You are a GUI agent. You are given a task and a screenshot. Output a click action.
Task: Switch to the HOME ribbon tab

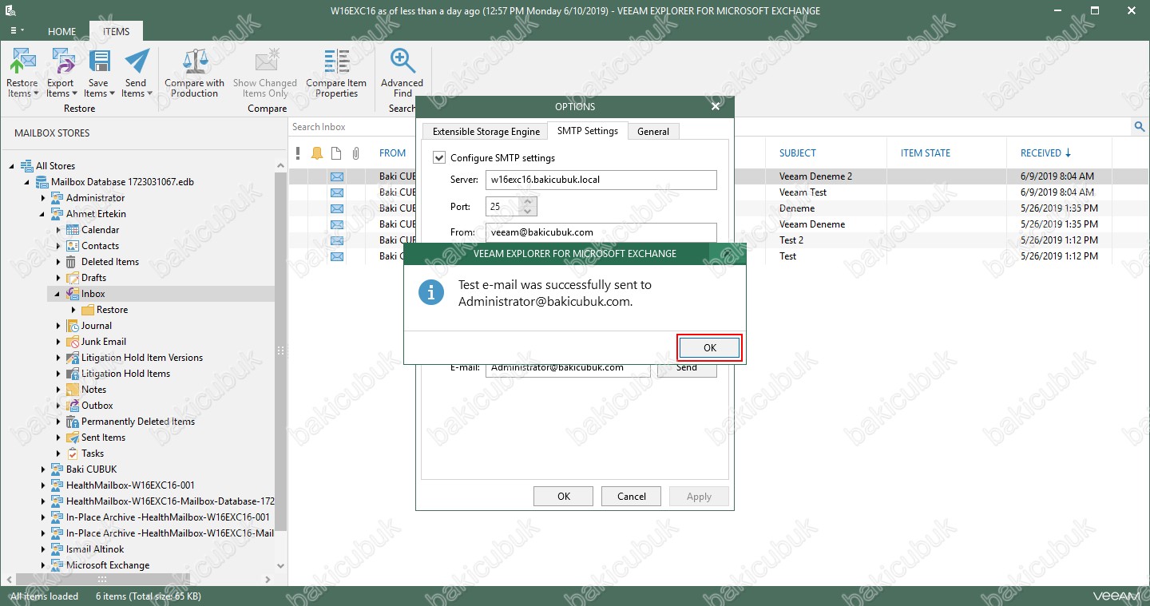tap(61, 32)
